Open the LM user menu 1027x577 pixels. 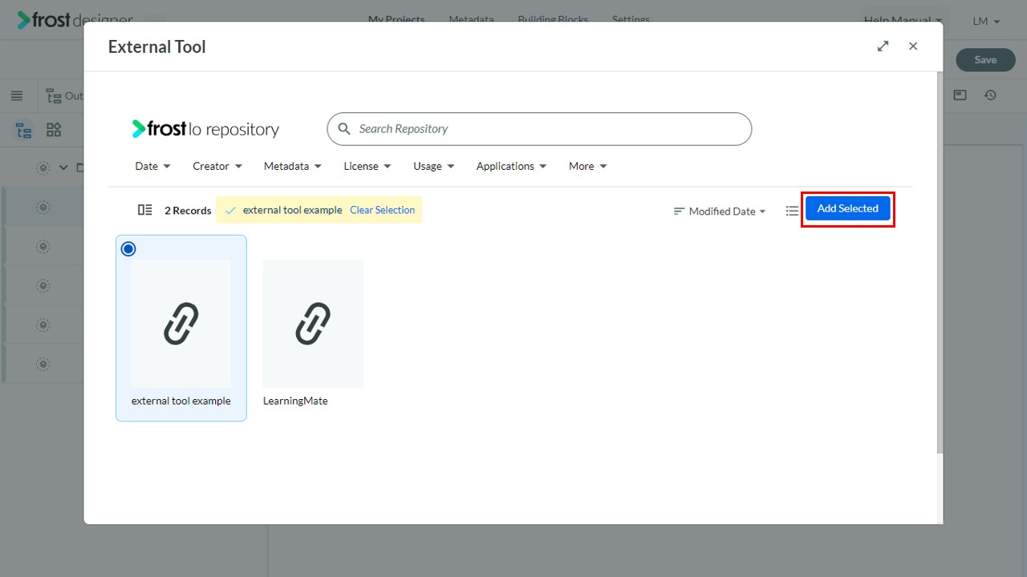pos(986,22)
